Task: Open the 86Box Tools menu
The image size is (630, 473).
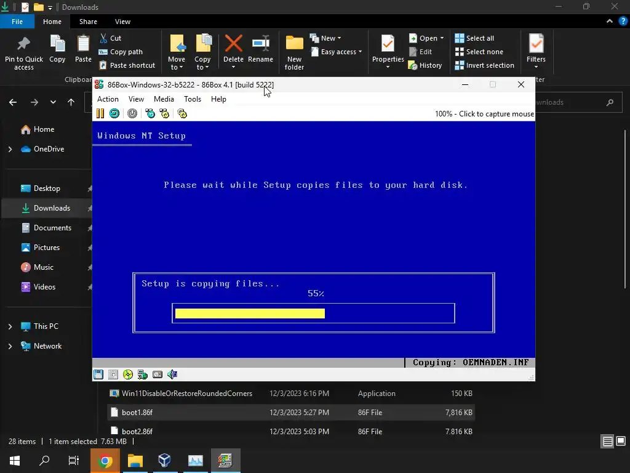Action: point(193,99)
